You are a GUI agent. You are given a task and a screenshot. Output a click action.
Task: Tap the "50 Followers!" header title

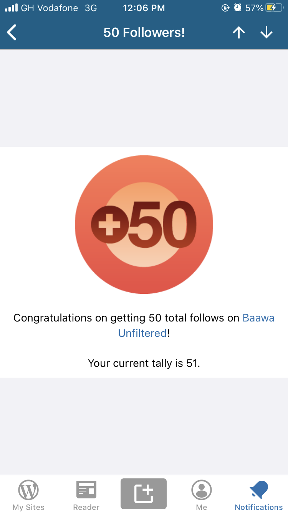pyautogui.click(x=144, y=32)
